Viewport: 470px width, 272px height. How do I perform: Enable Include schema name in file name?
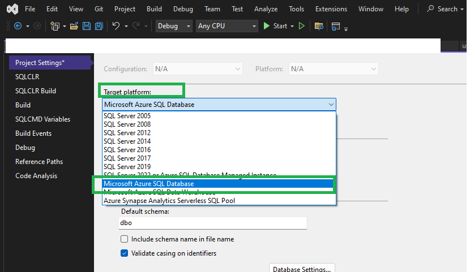124,239
